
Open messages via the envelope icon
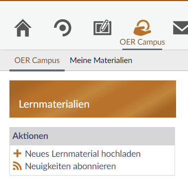point(181,28)
